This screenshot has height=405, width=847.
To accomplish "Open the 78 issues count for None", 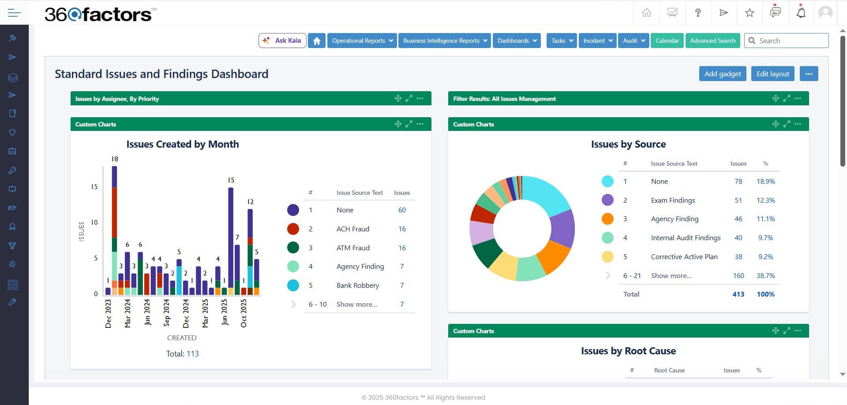I will pyautogui.click(x=738, y=181).
